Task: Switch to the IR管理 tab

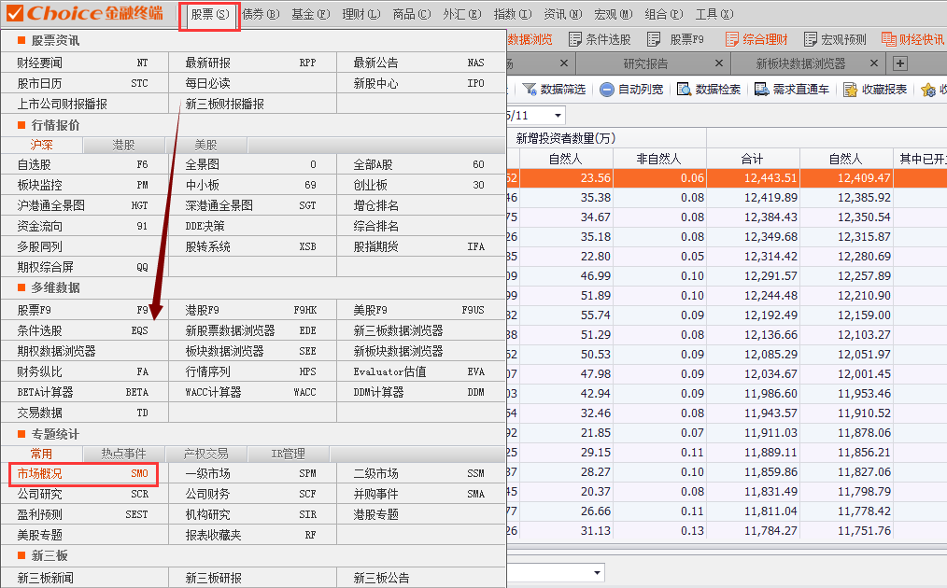Action: point(288,454)
